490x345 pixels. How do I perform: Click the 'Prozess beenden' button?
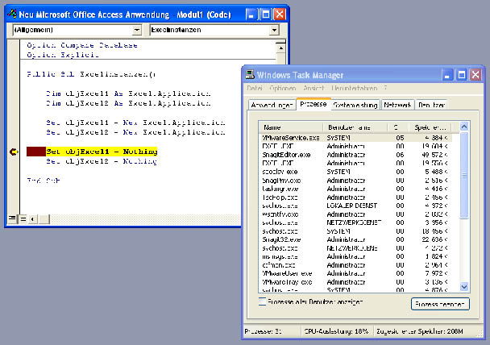[x=439, y=304]
